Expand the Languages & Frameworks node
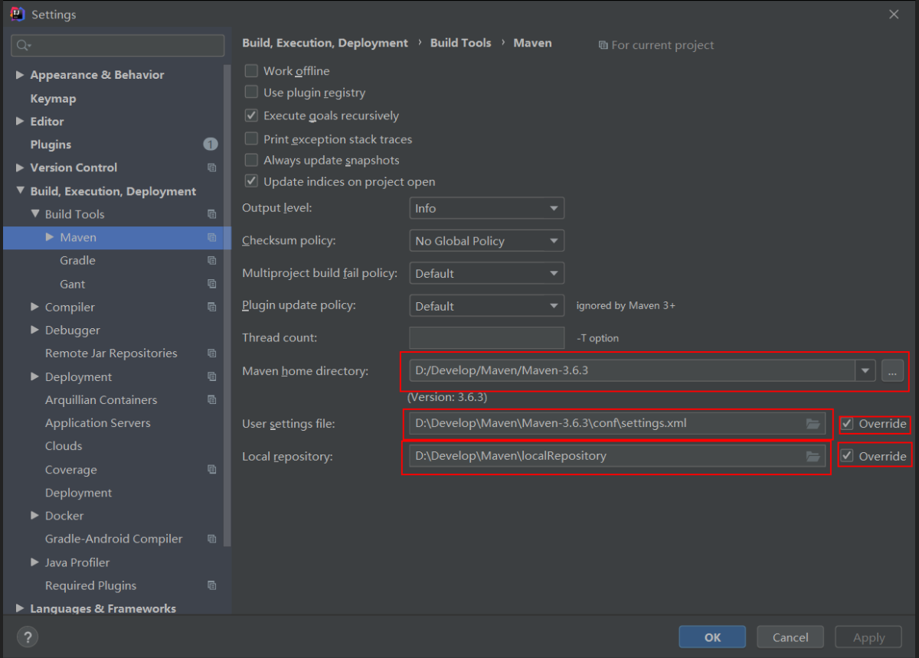Screen dimensions: 919x658 point(20,608)
